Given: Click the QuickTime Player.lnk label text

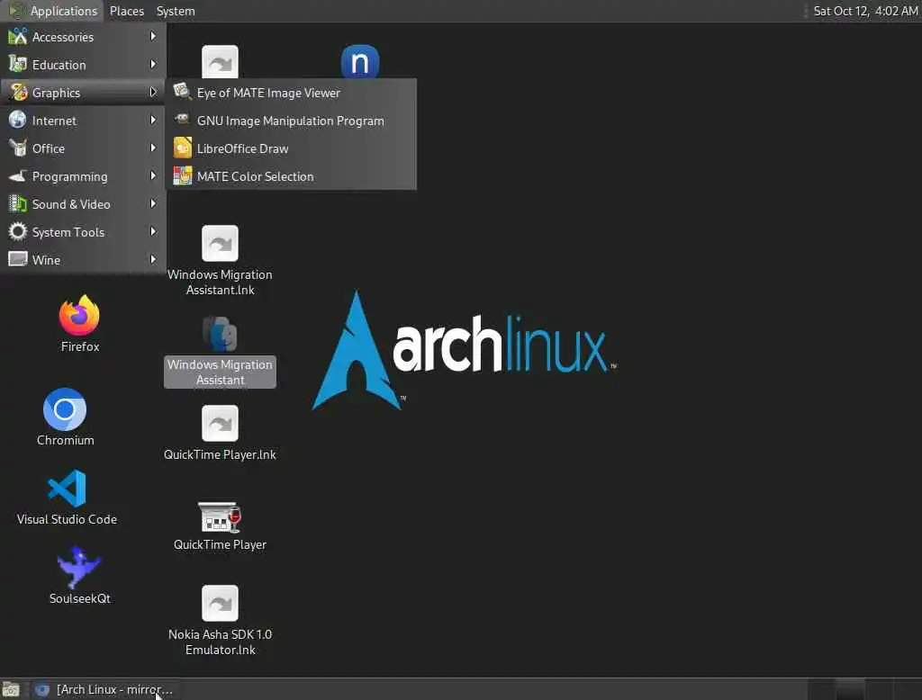Looking at the screenshot, I should pos(220,455).
